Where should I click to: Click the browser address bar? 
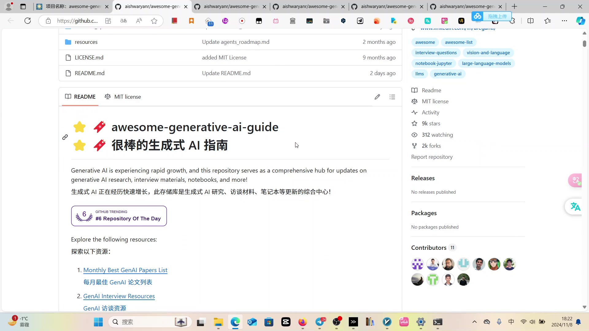point(77,21)
